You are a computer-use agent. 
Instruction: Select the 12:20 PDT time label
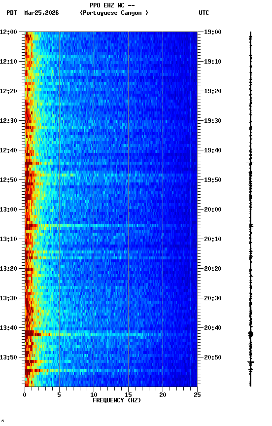[8, 91]
